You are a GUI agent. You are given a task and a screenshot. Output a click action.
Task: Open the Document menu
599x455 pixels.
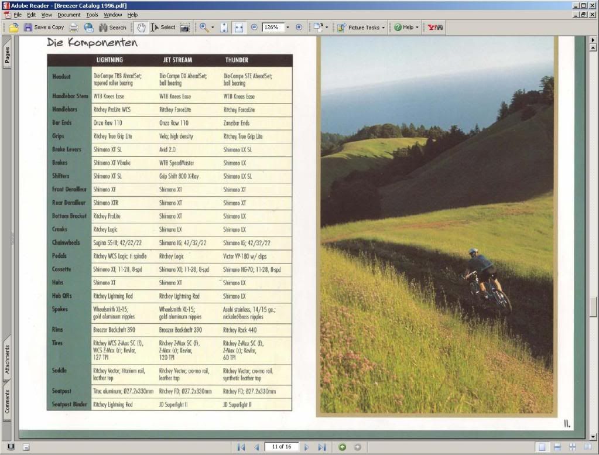[x=69, y=15]
